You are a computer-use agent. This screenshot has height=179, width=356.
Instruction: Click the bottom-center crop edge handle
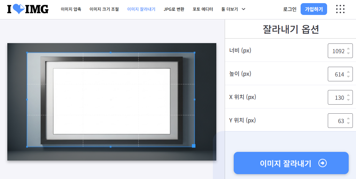click(x=110, y=147)
